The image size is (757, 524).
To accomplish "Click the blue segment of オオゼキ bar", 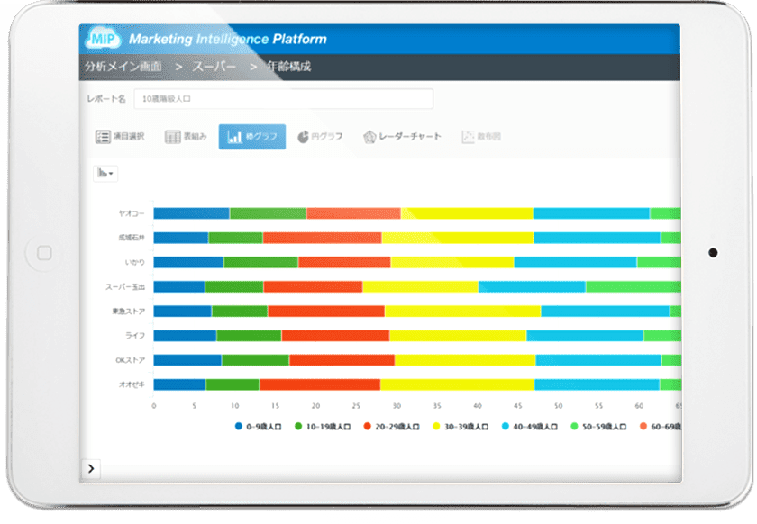I will click(x=179, y=385).
